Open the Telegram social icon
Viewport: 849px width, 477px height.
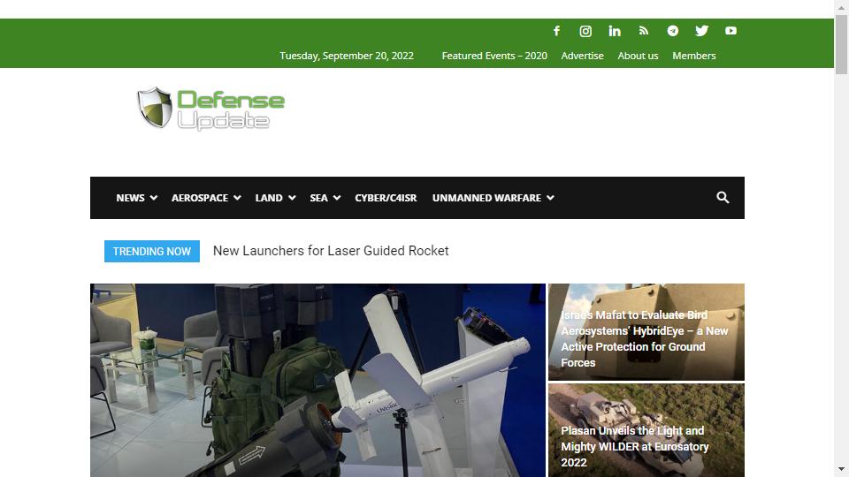672,31
